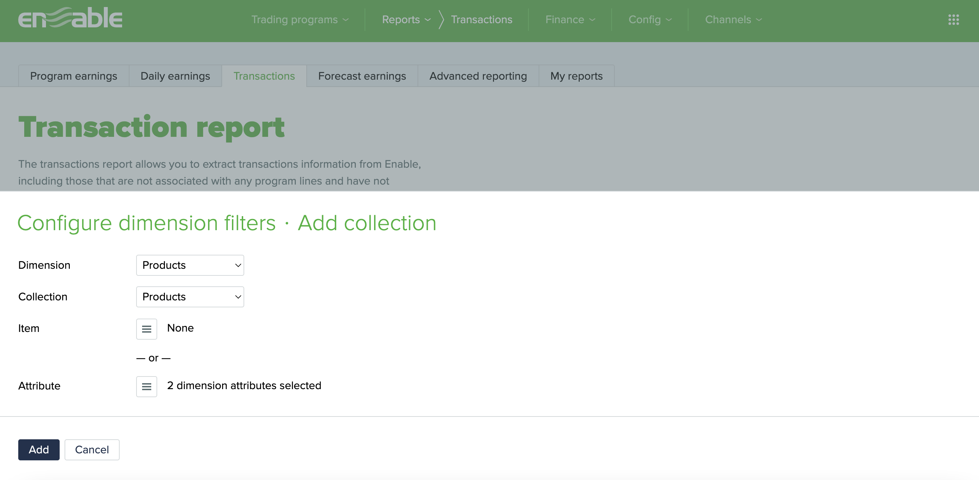The width and height of the screenshot is (979, 480).
Task: Click the Add button
Action: [x=39, y=450]
